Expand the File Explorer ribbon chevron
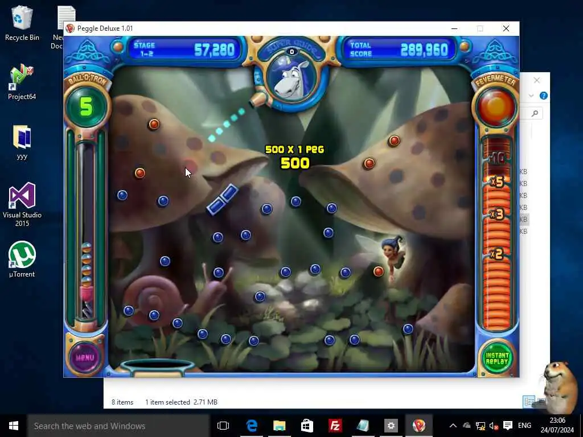 (531, 96)
